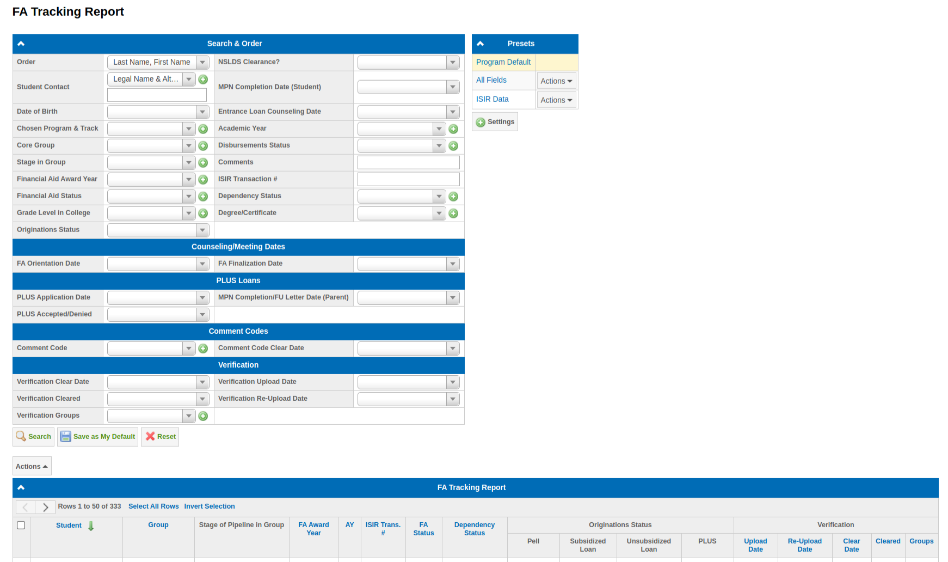This screenshot has height=562, width=948.
Task: Click the green plus beside Verification Groups
Action: 203,416
